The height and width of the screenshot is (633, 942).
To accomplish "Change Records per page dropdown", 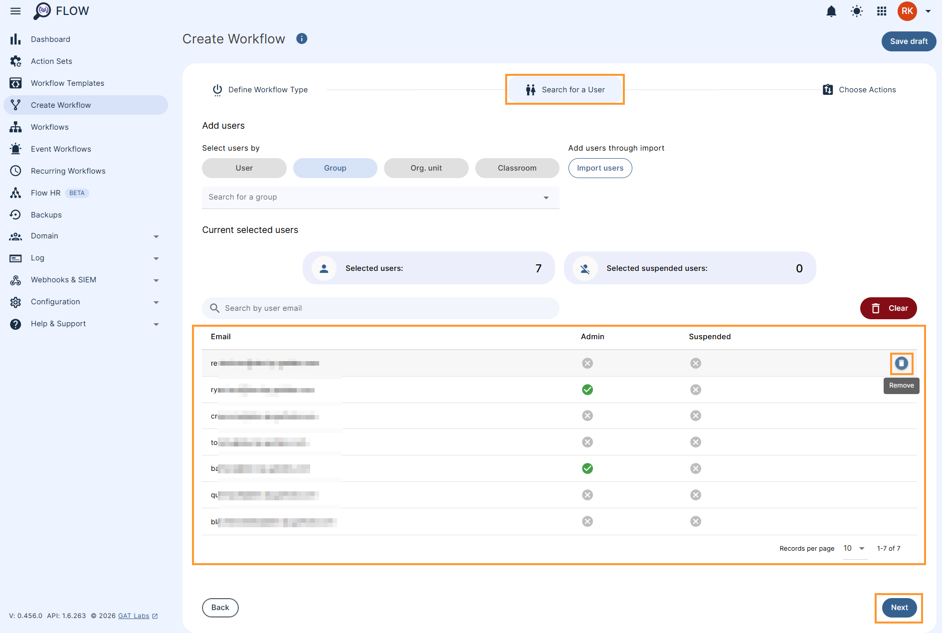I will pyautogui.click(x=855, y=548).
